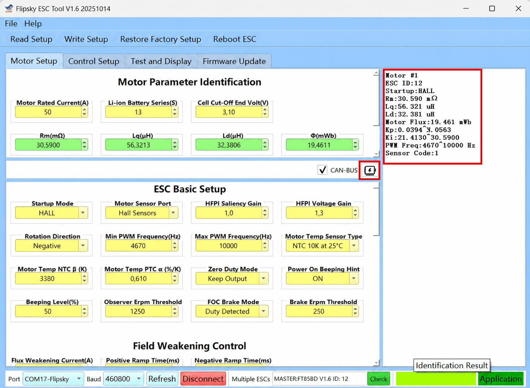530x388 pixels.
Task: Click the battery identification icon beside CAN-BUS
Action: [369, 170]
